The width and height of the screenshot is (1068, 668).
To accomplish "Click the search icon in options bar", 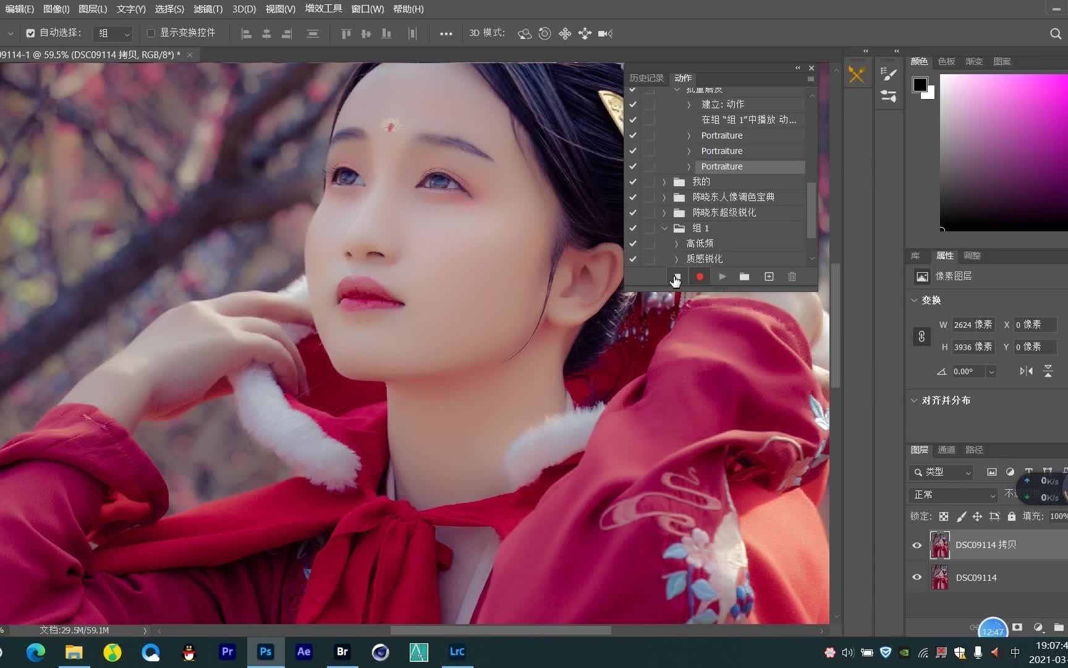I will tap(1055, 34).
